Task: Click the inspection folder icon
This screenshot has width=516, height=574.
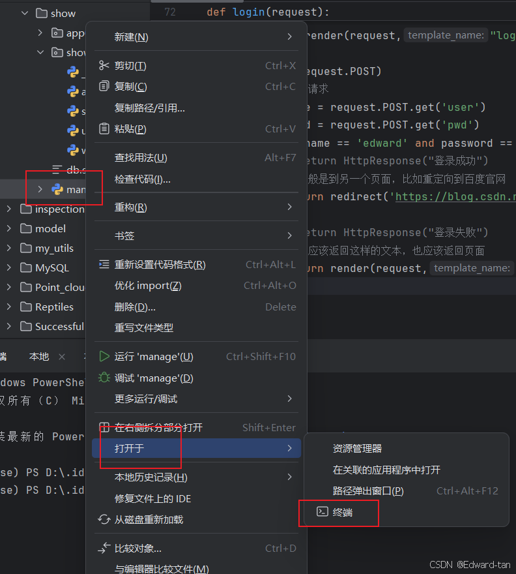Action: point(26,209)
